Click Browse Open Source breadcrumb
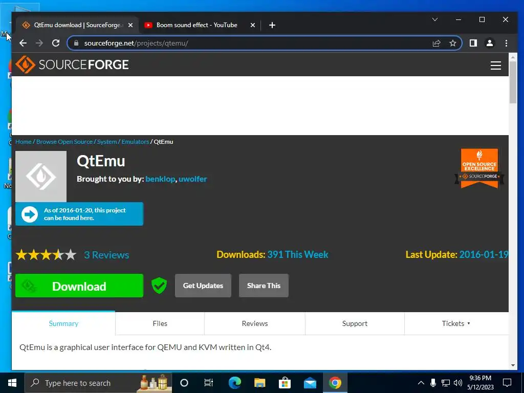524x393 pixels. (x=64, y=142)
